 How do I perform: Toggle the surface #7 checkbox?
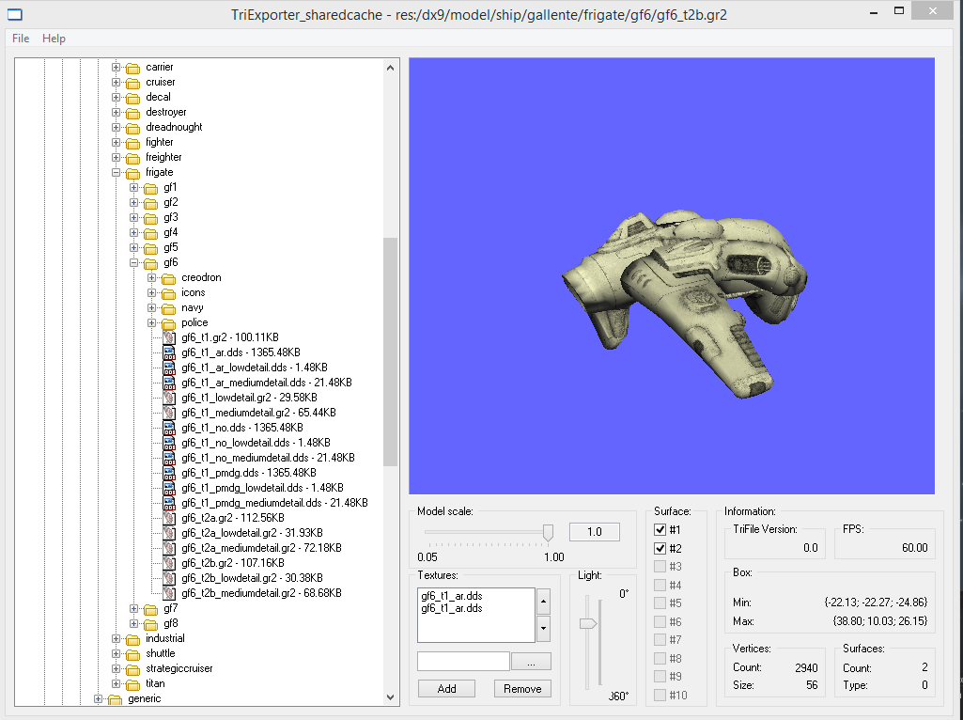[660, 639]
